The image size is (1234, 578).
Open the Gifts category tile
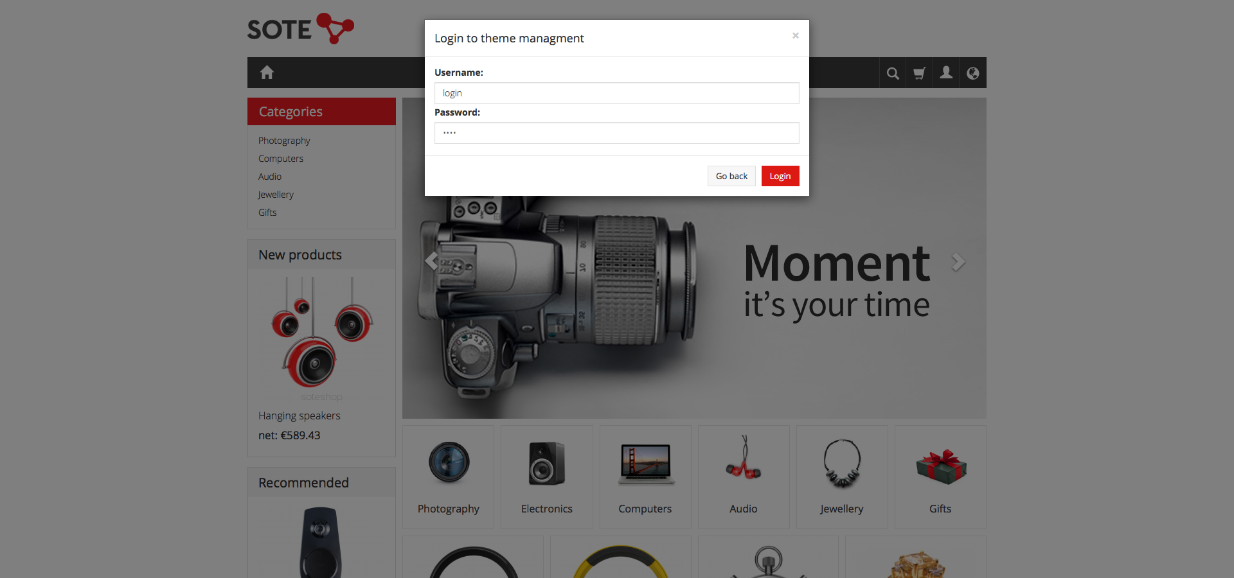pos(940,477)
